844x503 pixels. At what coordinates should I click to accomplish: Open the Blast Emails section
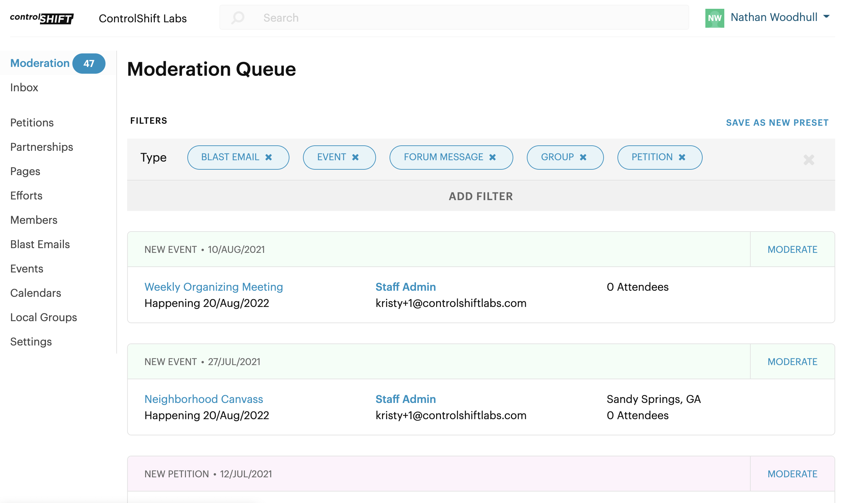point(40,244)
